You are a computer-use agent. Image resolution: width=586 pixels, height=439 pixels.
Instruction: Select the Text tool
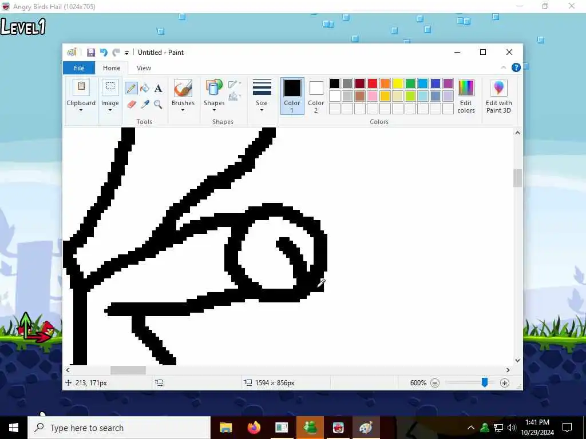(x=158, y=89)
